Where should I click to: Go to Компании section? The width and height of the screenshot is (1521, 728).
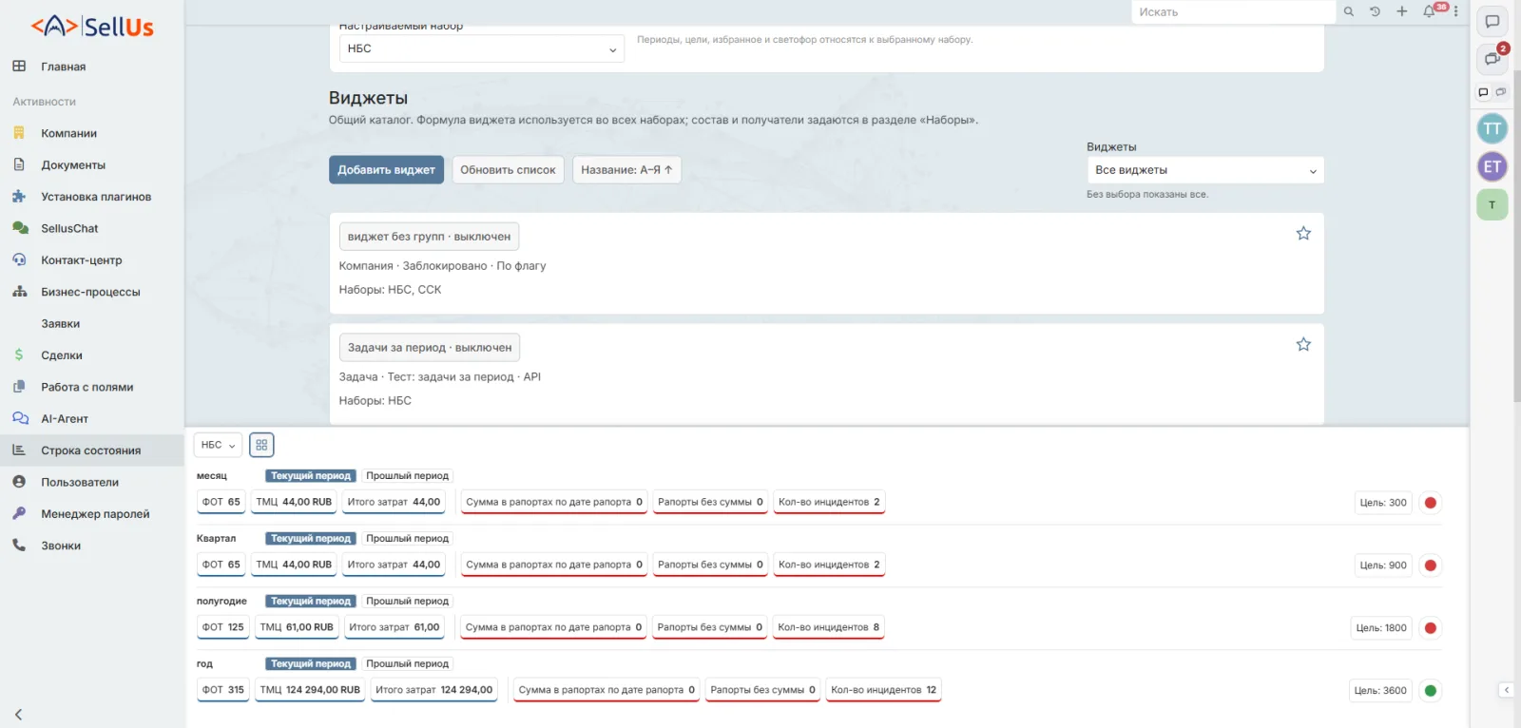tap(68, 133)
